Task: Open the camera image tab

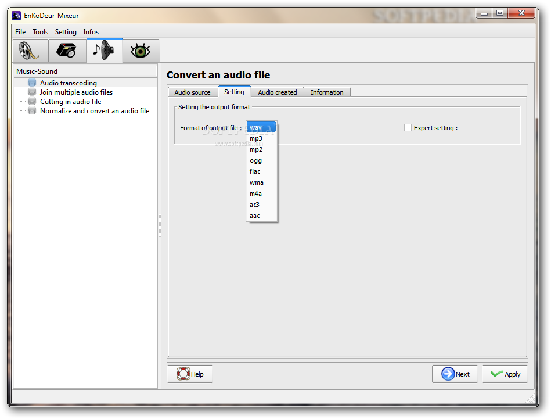Action: coord(67,51)
